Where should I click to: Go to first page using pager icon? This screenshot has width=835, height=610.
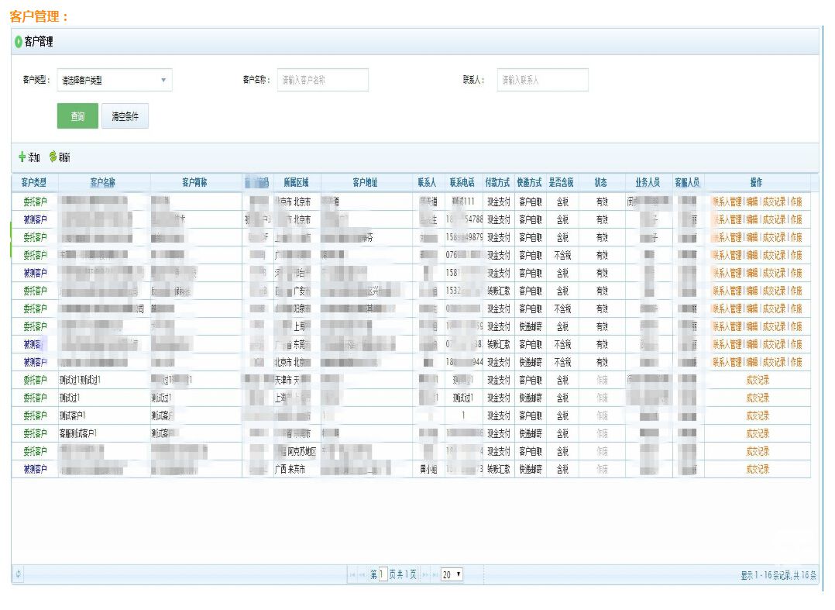click(352, 575)
